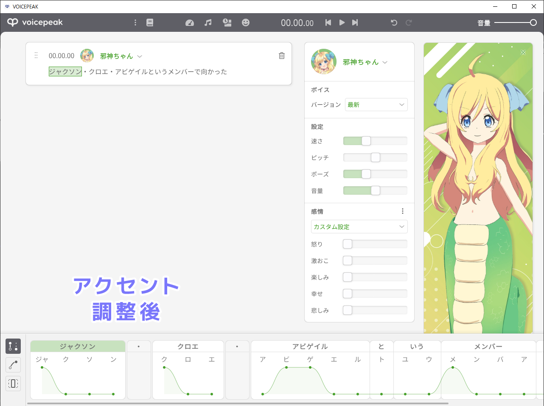
Task: Click the block drag handle dots
Action: [36, 56]
